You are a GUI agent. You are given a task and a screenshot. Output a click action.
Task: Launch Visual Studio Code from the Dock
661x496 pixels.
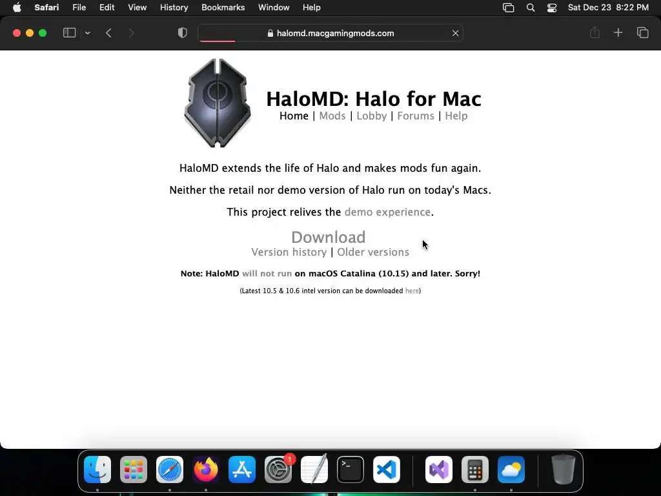[x=387, y=470]
